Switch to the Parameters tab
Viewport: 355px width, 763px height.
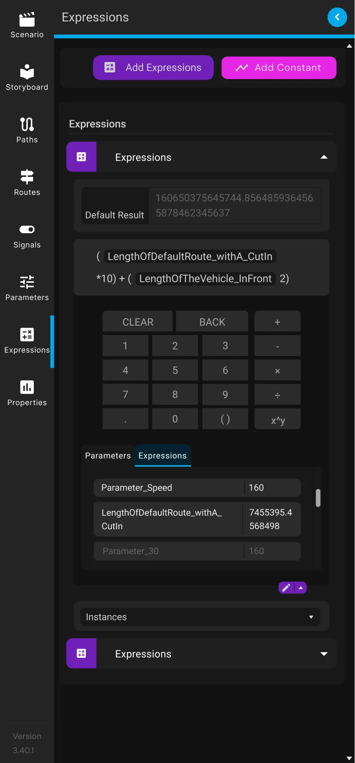[108, 455]
